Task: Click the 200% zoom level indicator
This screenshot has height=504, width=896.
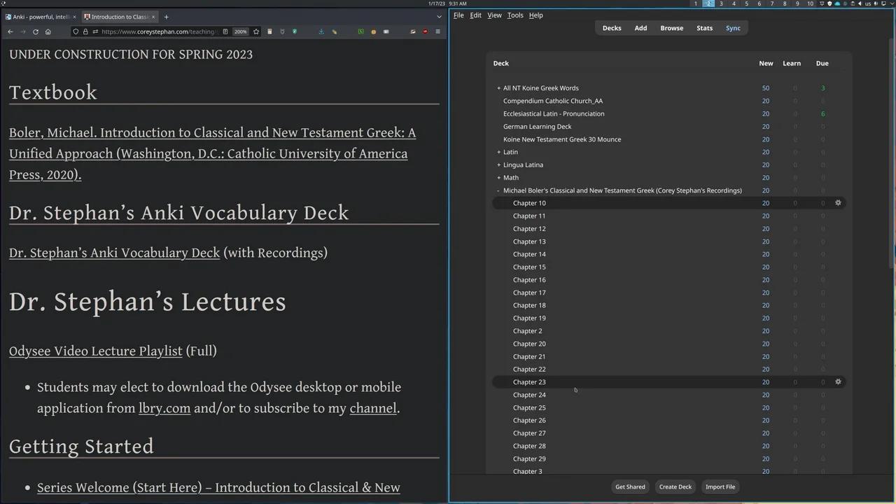Action: click(240, 31)
